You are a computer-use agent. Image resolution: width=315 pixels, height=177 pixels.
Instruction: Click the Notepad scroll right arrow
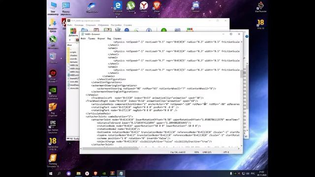point(239,148)
